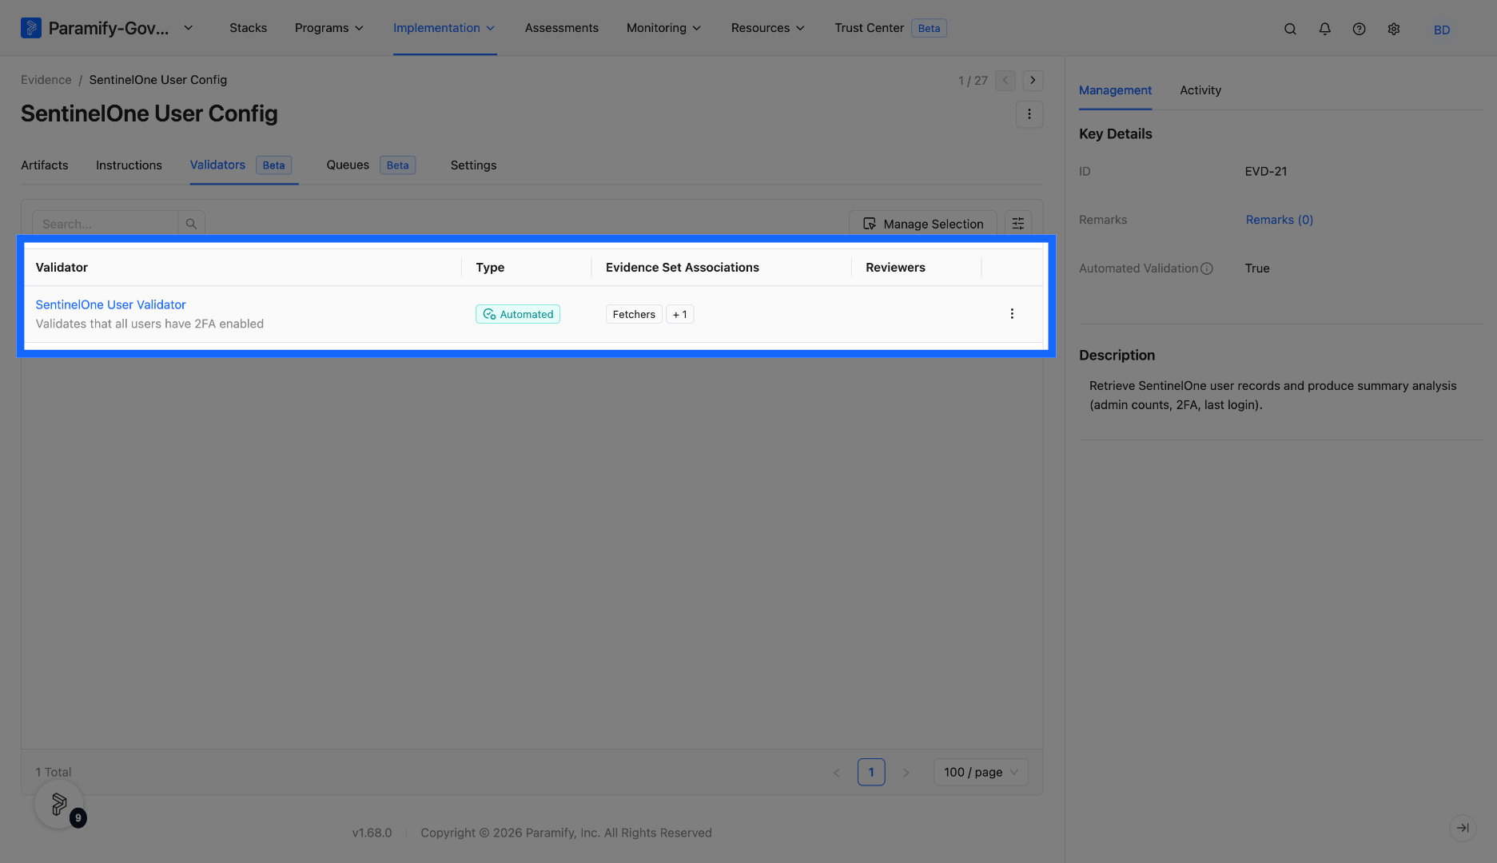
Task: Click the Fetchers association tag
Action: [x=634, y=314]
